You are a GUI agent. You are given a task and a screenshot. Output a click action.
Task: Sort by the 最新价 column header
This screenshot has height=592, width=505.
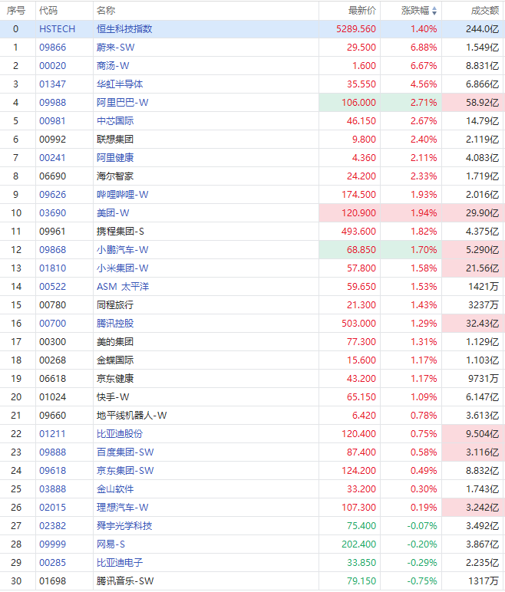pyautogui.click(x=362, y=11)
